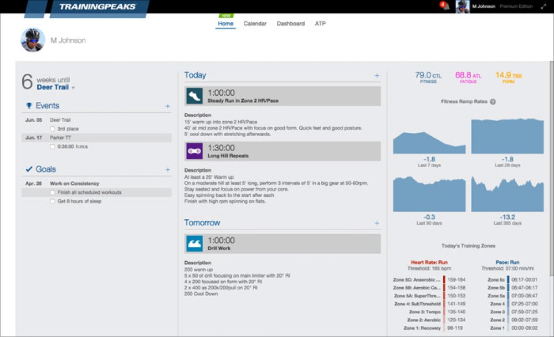This screenshot has width=554, height=337.
Task: Open help on Fitness Ramp Rates question mark
Action: click(493, 101)
